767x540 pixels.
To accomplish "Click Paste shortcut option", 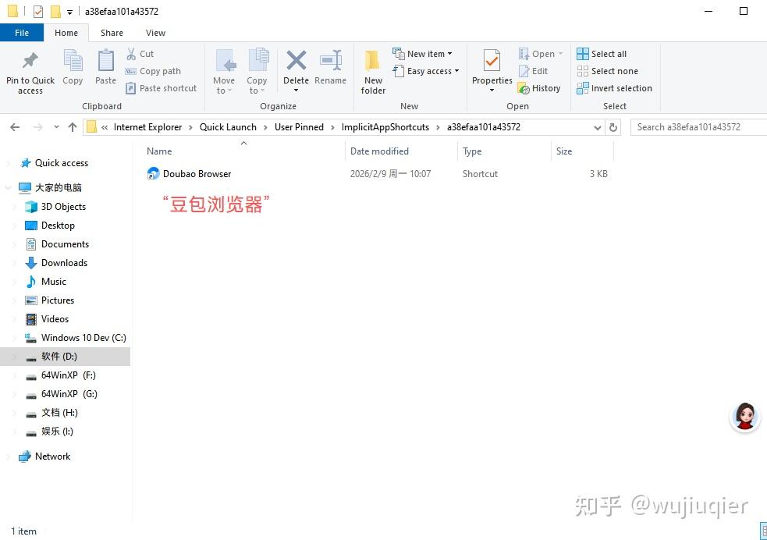I will click(x=161, y=88).
